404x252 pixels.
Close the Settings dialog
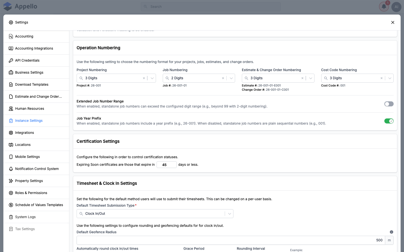click(393, 22)
